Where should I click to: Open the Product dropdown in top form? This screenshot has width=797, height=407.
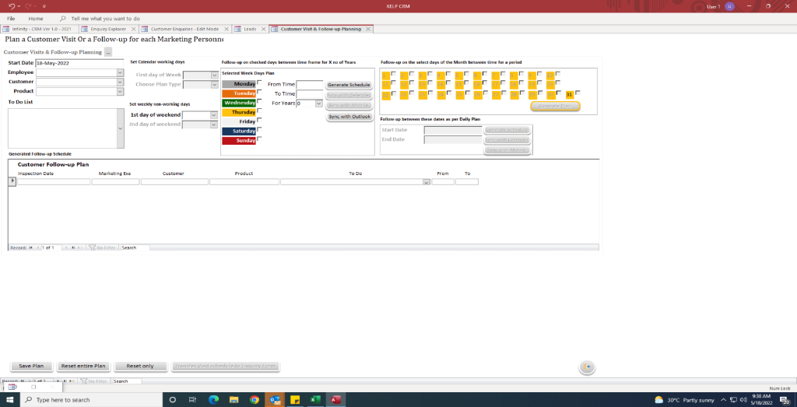click(120, 92)
